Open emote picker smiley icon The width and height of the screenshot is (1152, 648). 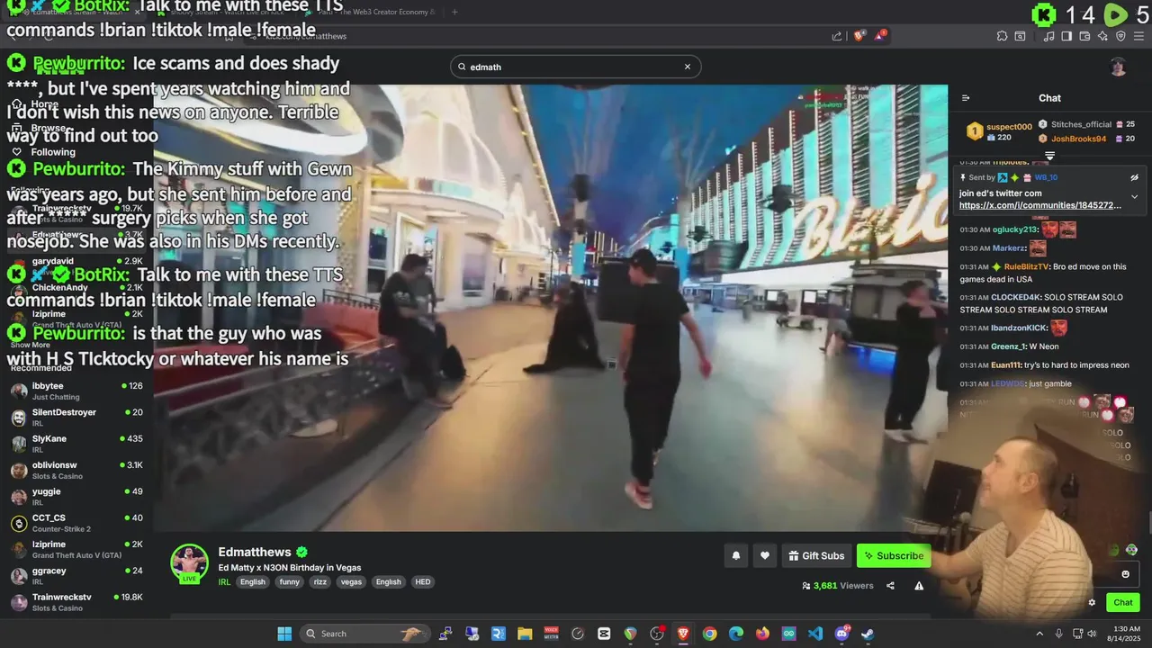point(1125,574)
